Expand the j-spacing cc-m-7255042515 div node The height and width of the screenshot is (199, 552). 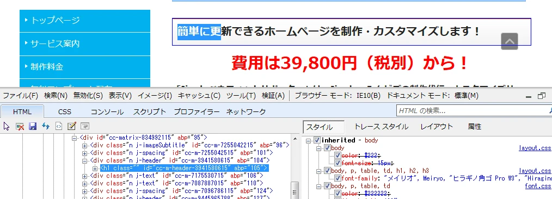pyautogui.click(x=84, y=153)
